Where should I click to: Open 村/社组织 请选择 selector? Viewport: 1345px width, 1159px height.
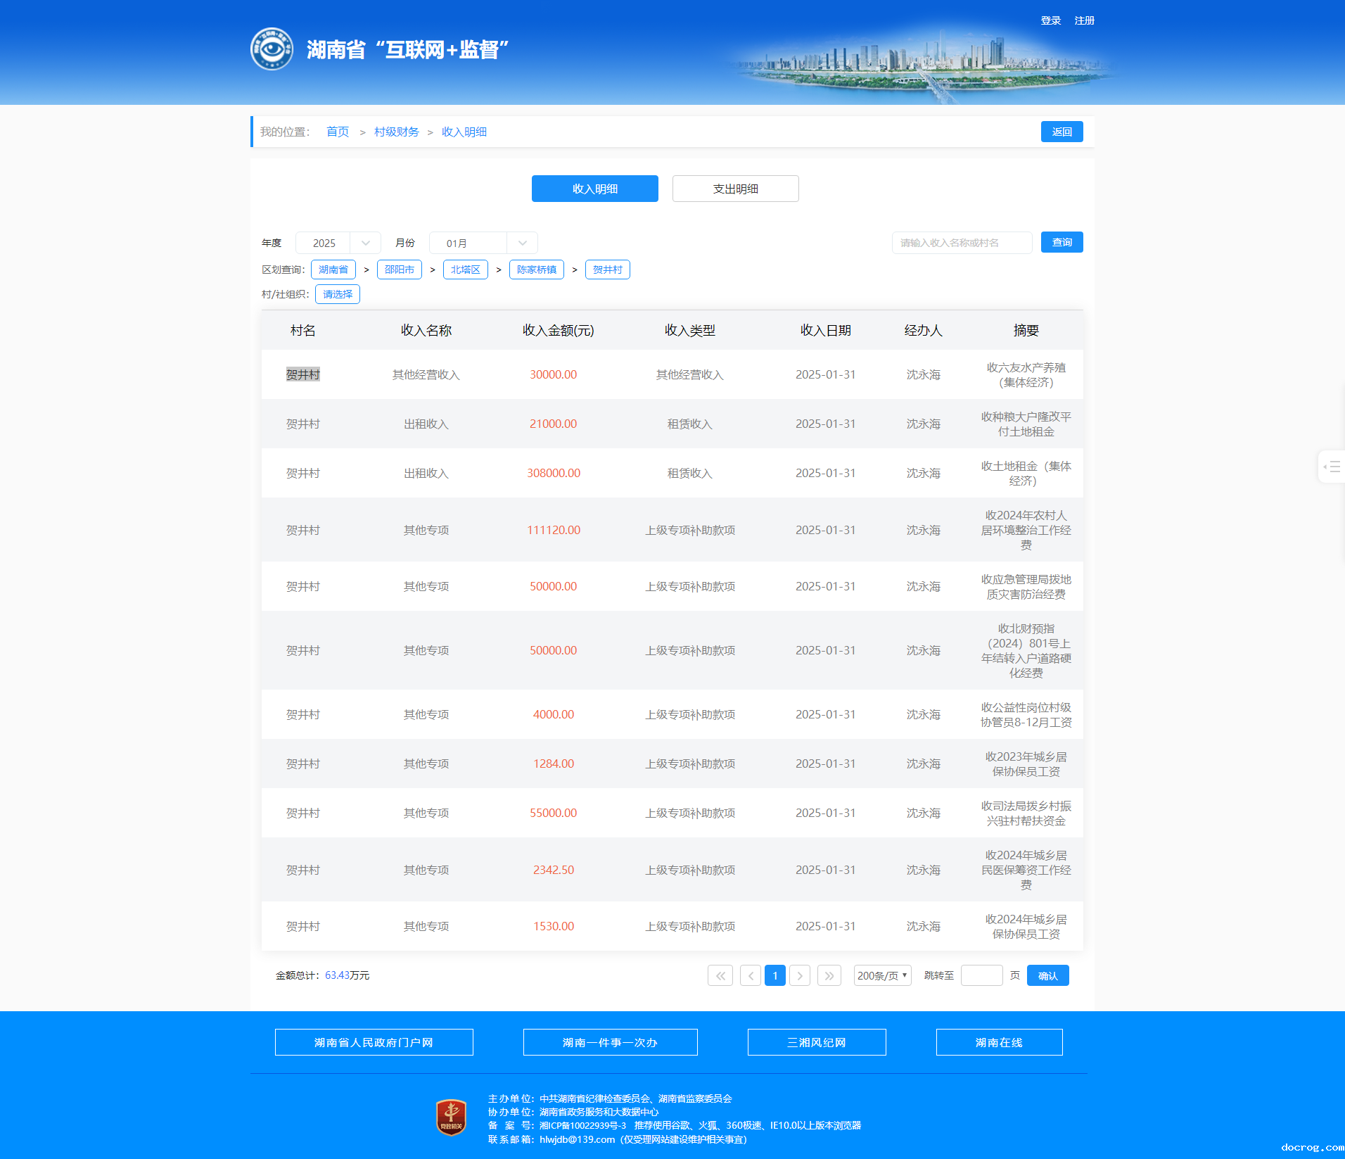(x=338, y=294)
